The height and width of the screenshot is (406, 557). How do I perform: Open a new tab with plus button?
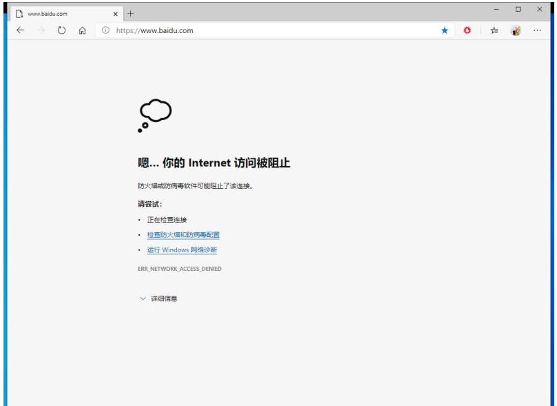(x=131, y=14)
